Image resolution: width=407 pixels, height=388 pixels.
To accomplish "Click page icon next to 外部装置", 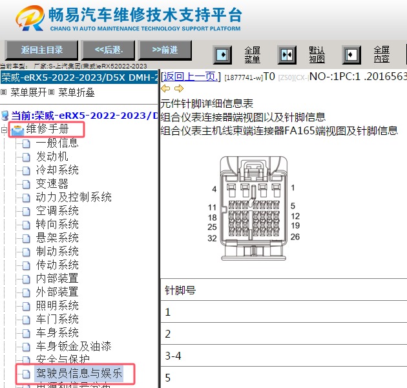I will (26, 292).
